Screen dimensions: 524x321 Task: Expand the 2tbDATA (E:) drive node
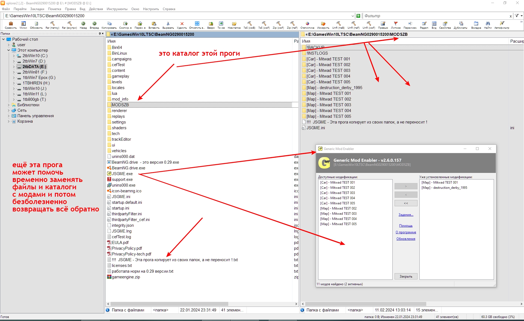[x=14, y=67]
